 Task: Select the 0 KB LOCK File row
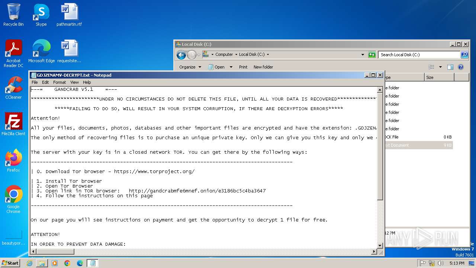418,137
